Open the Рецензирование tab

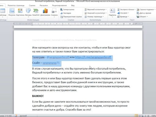[59, 6]
